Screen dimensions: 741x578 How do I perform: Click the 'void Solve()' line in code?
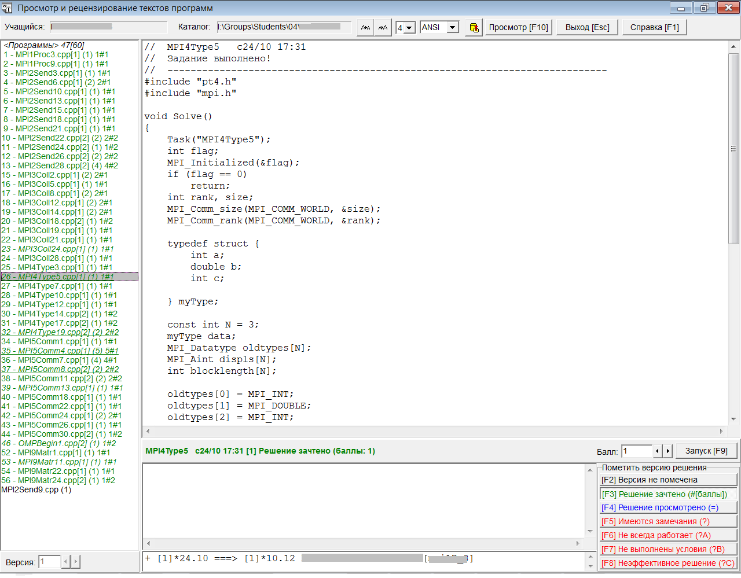coord(178,116)
